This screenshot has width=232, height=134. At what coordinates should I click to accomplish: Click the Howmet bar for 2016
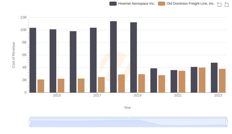[x=73, y=62]
